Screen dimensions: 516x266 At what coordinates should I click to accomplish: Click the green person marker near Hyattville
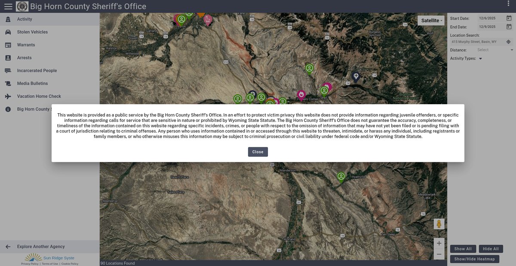click(x=341, y=177)
